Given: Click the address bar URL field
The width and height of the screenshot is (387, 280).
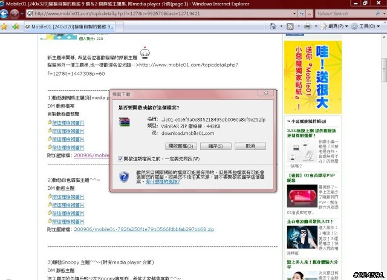Looking at the screenshot, I should 159,13.
